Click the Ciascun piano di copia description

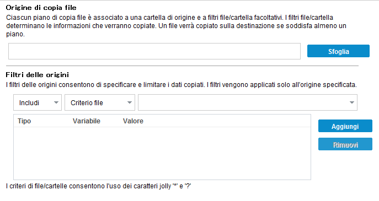point(176,26)
